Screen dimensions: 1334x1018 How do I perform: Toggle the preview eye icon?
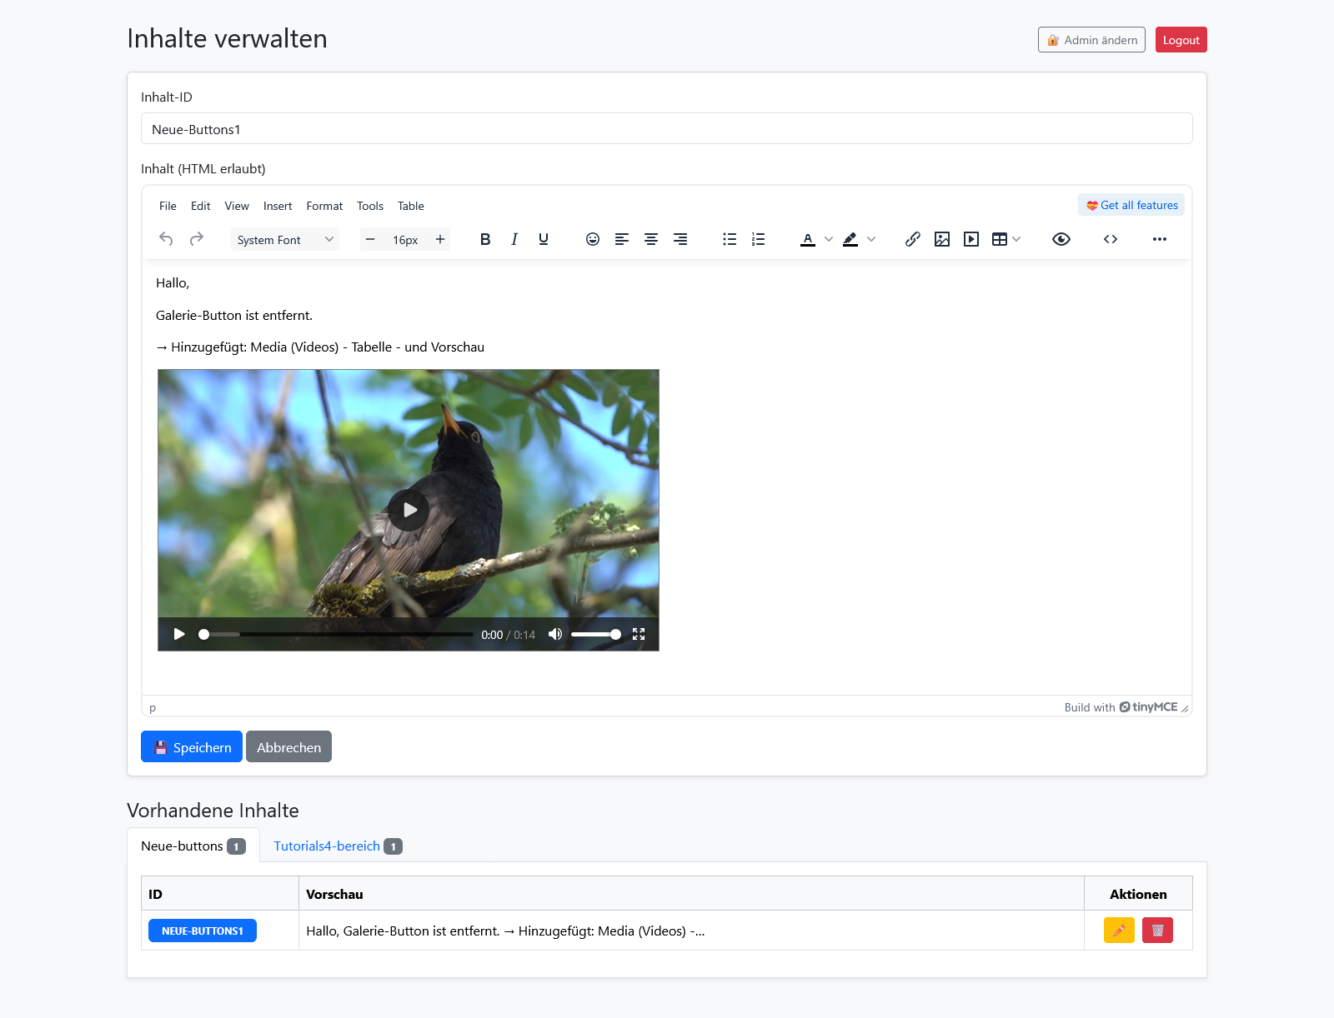pos(1061,240)
